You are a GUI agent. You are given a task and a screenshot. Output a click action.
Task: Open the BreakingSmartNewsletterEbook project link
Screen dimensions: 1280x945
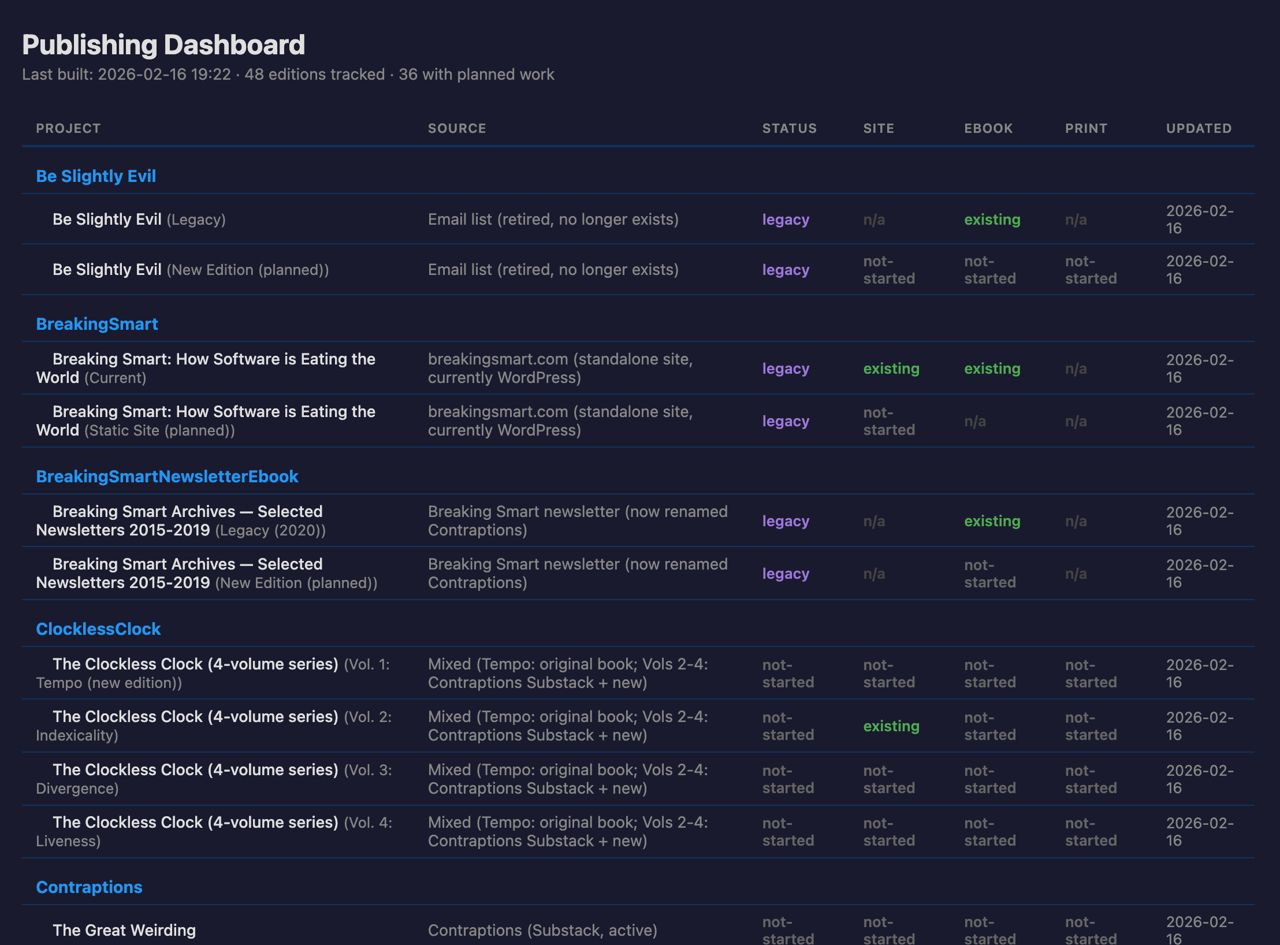click(167, 477)
